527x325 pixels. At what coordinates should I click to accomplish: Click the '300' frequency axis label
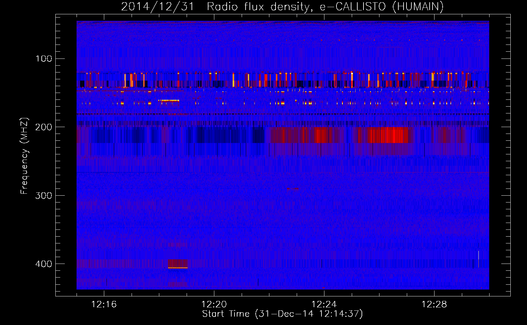point(44,195)
